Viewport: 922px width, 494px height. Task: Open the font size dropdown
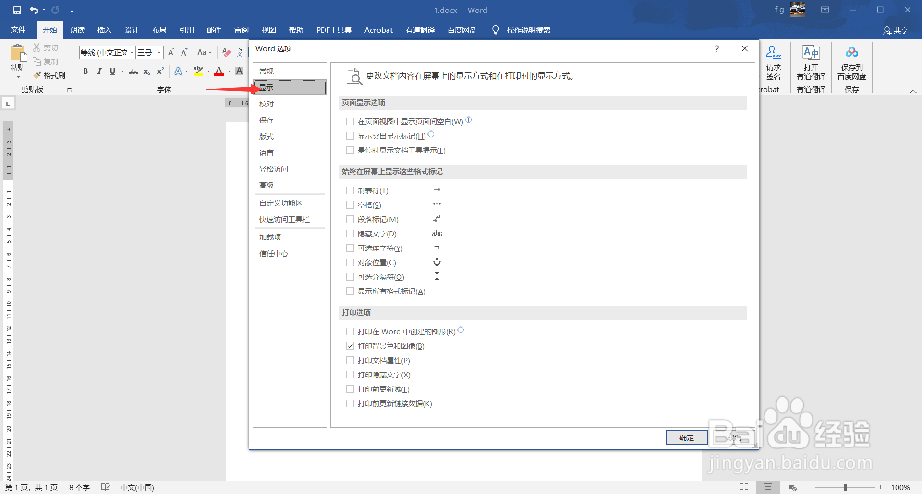[x=159, y=52]
